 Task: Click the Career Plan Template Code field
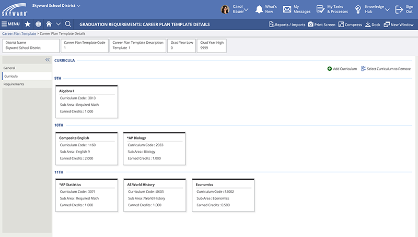85,46
